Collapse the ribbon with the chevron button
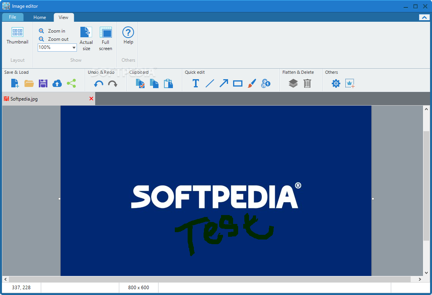Screen dimensions: 432x295 pos(424,17)
